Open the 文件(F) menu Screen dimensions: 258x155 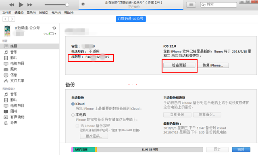pos(7,13)
